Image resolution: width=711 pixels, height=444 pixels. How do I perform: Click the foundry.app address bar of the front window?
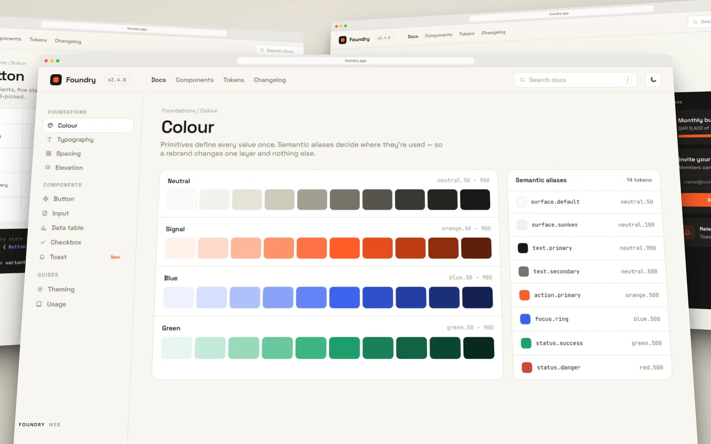pos(355,61)
